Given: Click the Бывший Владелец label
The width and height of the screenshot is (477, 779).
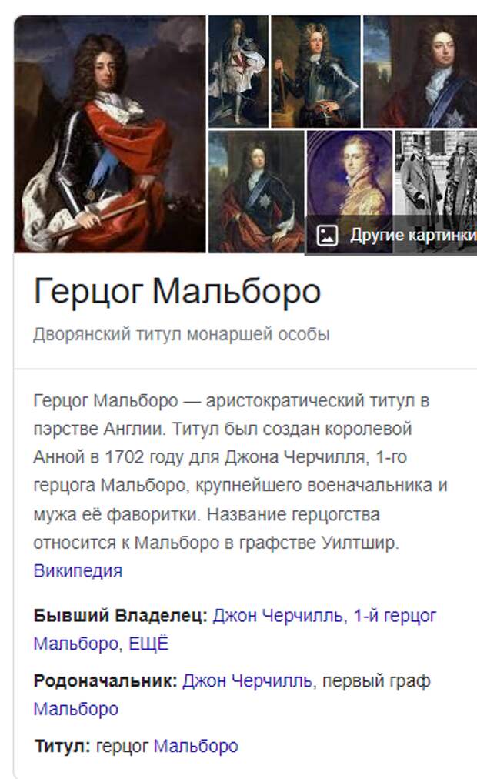Looking at the screenshot, I should pos(121,616).
